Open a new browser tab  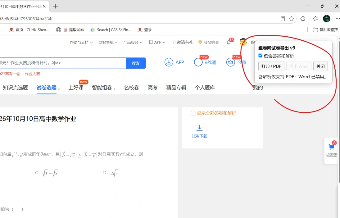coord(56,6)
